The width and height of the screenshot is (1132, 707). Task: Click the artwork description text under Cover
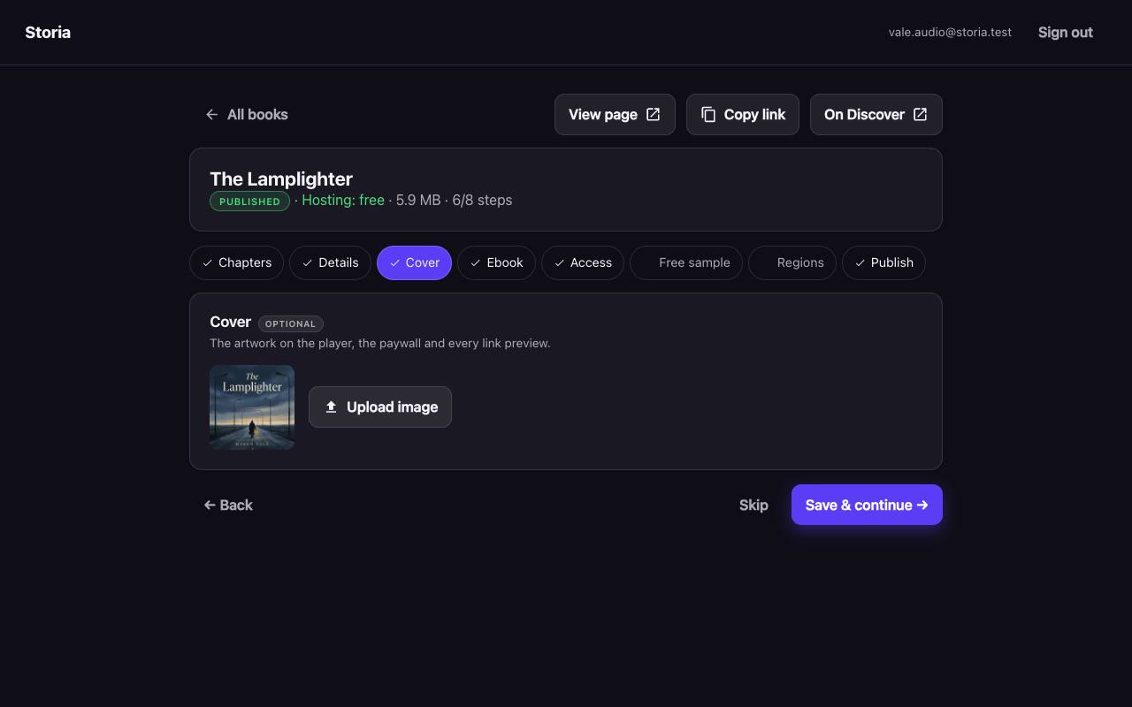pos(380,343)
